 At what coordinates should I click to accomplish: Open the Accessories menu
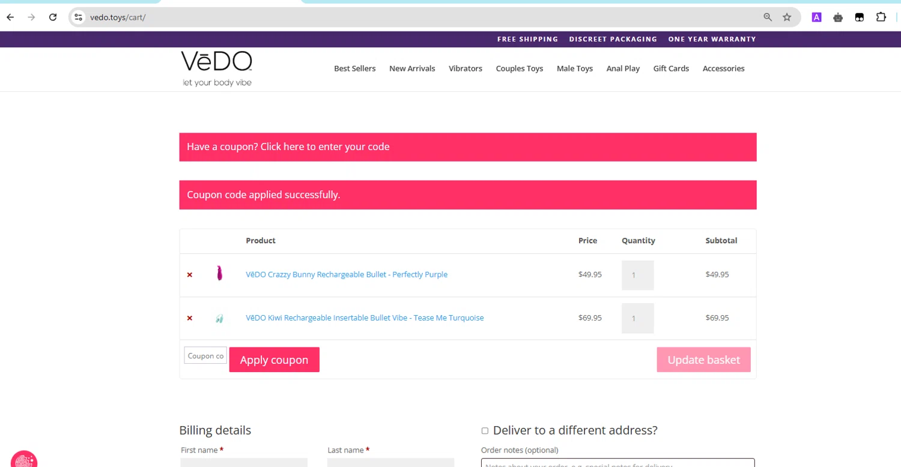tap(724, 68)
